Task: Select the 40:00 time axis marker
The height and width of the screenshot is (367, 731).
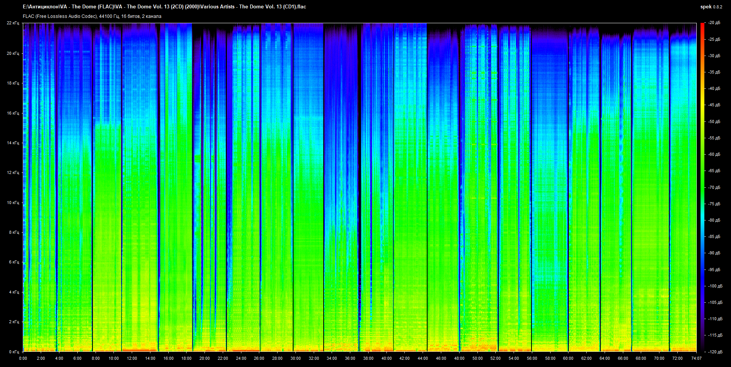Action: pos(386,358)
